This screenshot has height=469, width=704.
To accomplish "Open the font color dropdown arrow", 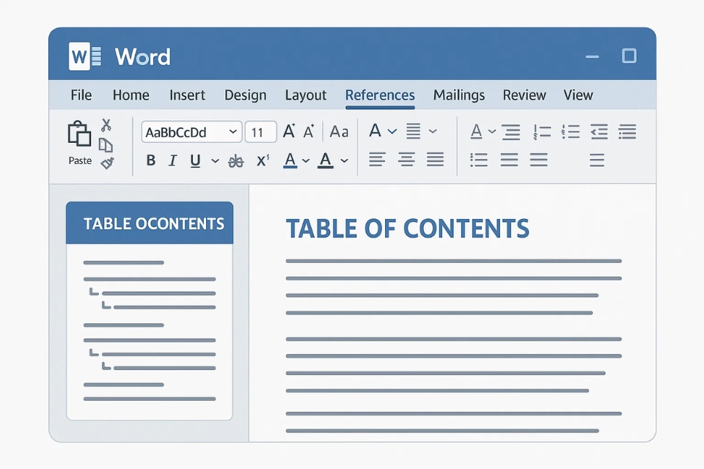I will pos(306,160).
